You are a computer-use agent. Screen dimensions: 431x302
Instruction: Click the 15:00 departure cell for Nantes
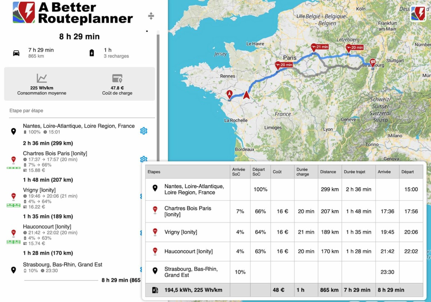(x=411, y=189)
